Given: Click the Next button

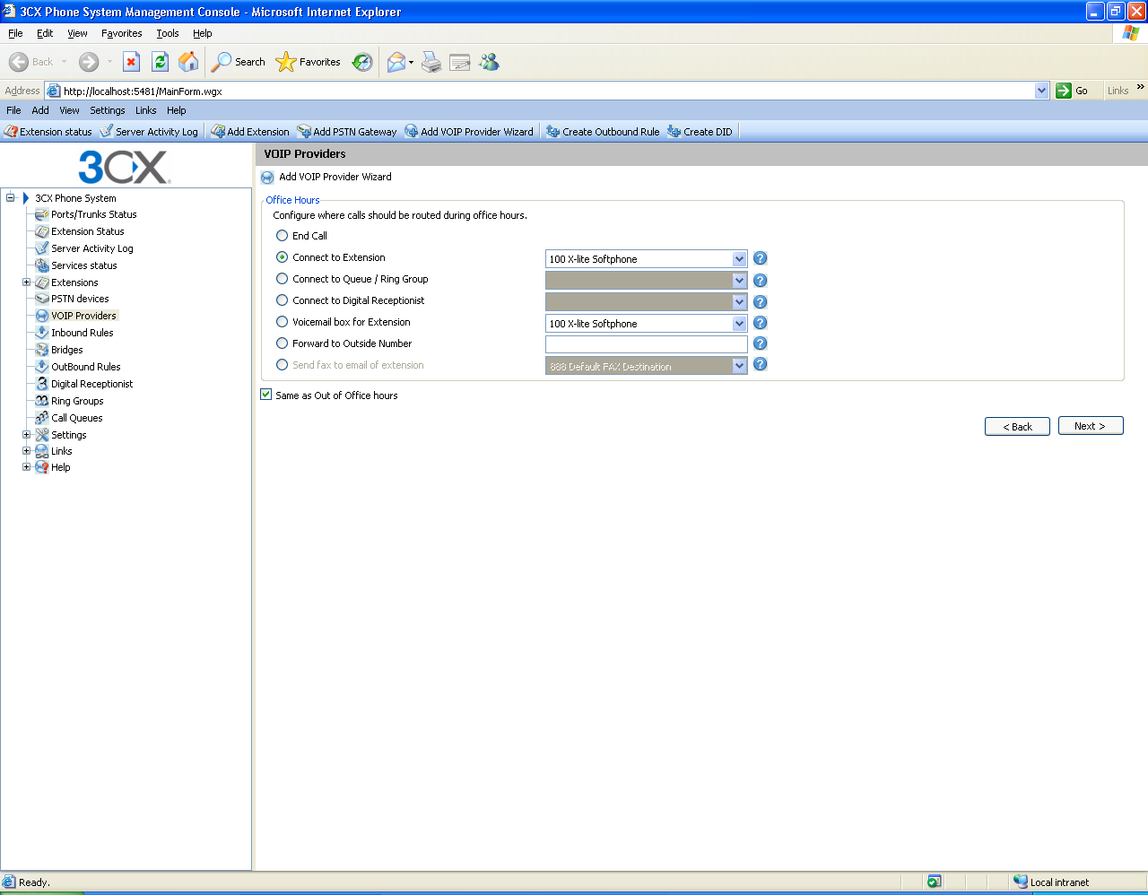Looking at the screenshot, I should coord(1090,426).
